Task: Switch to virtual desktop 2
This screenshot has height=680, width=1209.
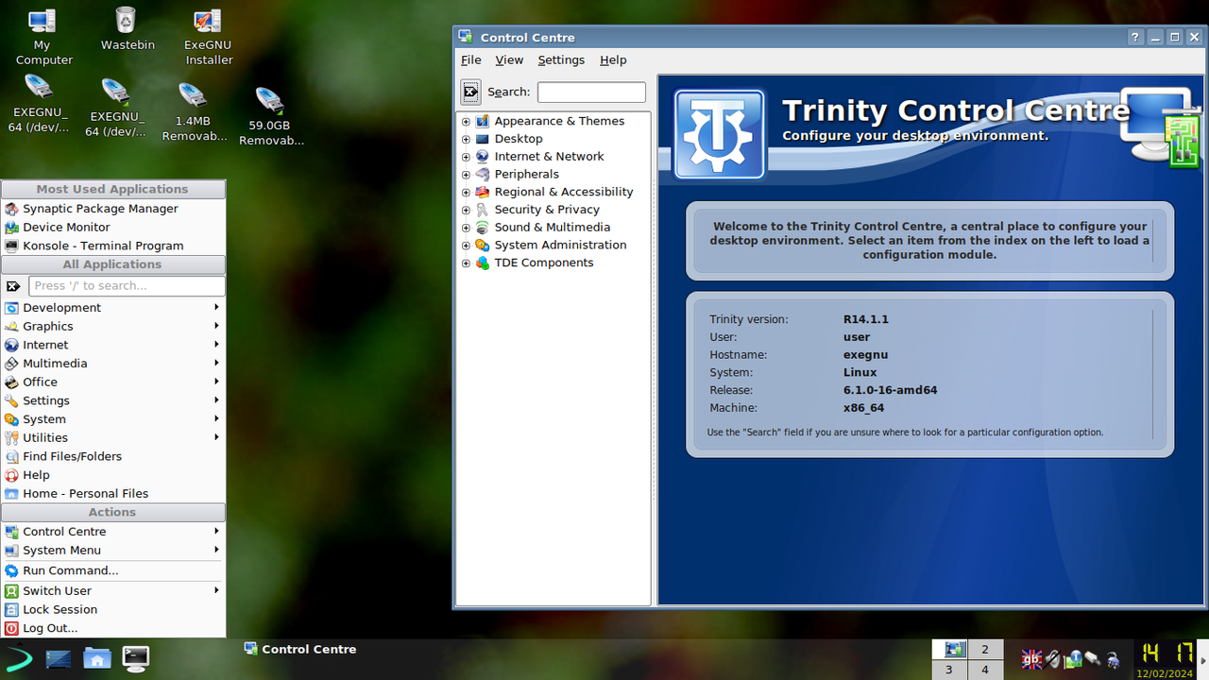Action: 985,650
